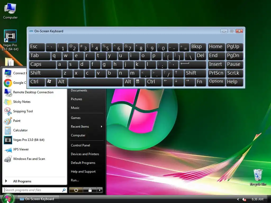Image resolution: width=271 pixels, height=203 pixels.
Task: Show hidden tray icons arrow
Action: pyautogui.click(x=238, y=199)
